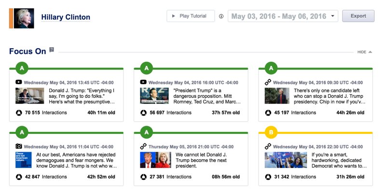Click the "42h 52m old" age label
The height and width of the screenshot is (194, 383).
coord(101,177)
